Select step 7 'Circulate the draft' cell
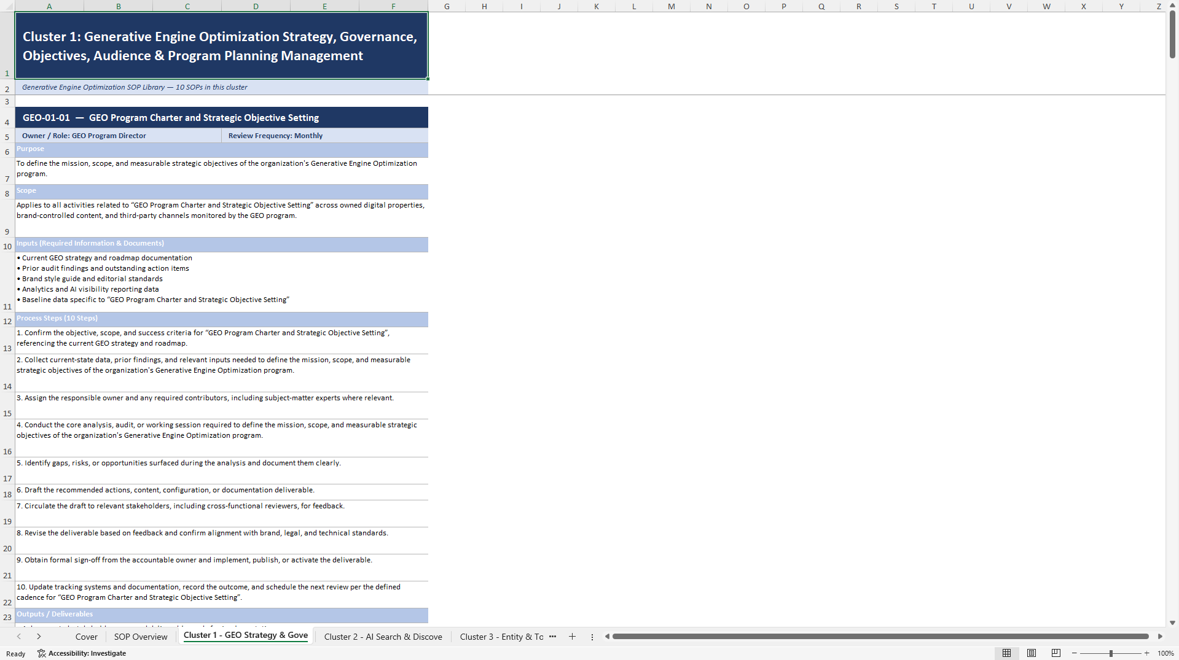Viewport: 1179px width, 660px height. 221,514
